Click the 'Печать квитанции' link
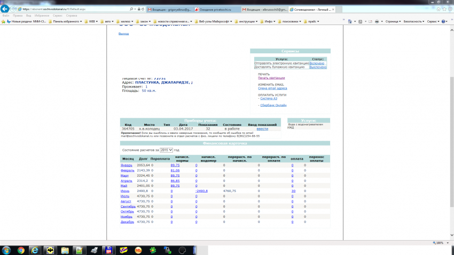The height and width of the screenshot is (255, 454). pyautogui.click(x=271, y=78)
